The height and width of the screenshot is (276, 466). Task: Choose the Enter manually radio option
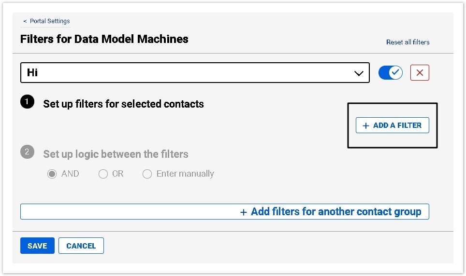click(x=147, y=174)
